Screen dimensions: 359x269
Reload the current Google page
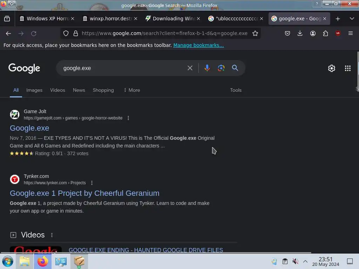(x=34, y=33)
